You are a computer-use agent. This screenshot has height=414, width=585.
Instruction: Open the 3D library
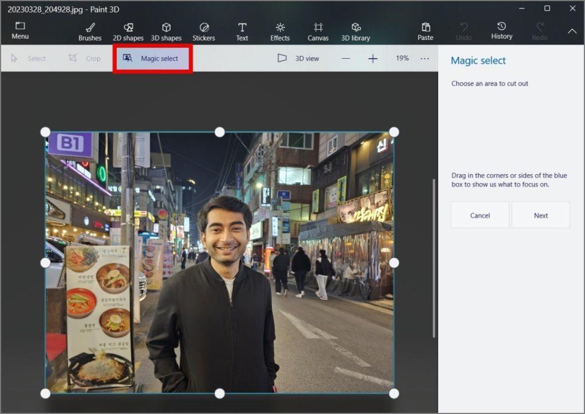[355, 32]
